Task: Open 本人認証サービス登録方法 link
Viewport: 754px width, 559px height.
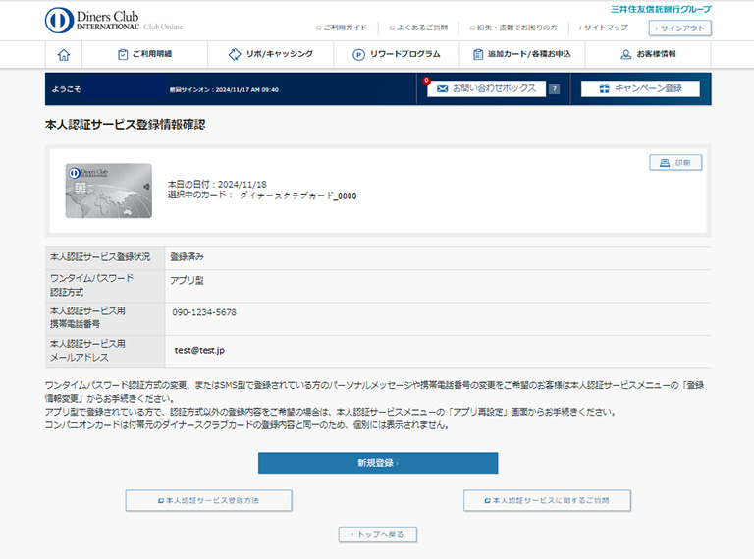Action: tap(208, 500)
